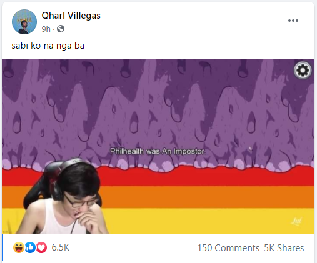Click the Haha laughing reaction emoji
This screenshot has height=263, width=317.
click(x=19, y=247)
